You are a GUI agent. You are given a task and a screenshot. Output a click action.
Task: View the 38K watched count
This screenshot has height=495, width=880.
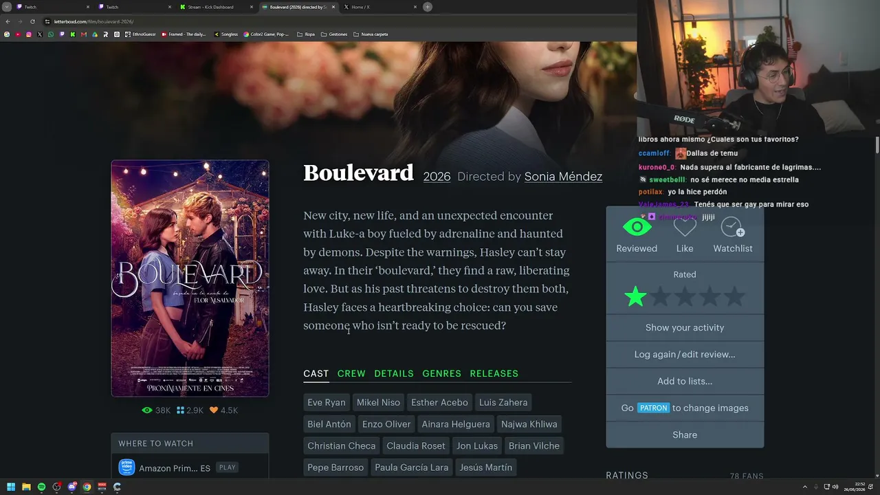click(156, 410)
